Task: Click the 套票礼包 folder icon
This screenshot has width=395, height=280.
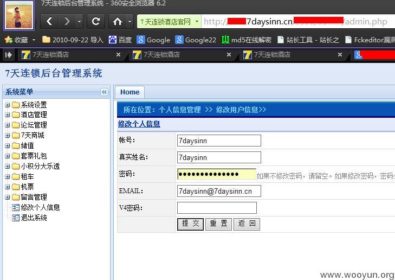Action: (x=16, y=156)
